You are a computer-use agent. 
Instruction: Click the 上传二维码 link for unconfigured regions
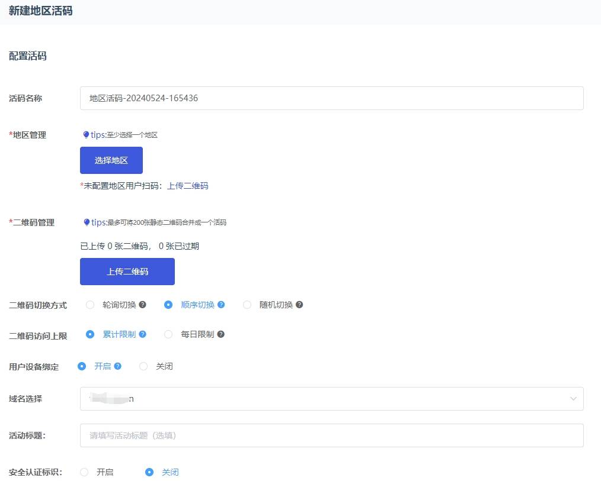(x=188, y=185)
